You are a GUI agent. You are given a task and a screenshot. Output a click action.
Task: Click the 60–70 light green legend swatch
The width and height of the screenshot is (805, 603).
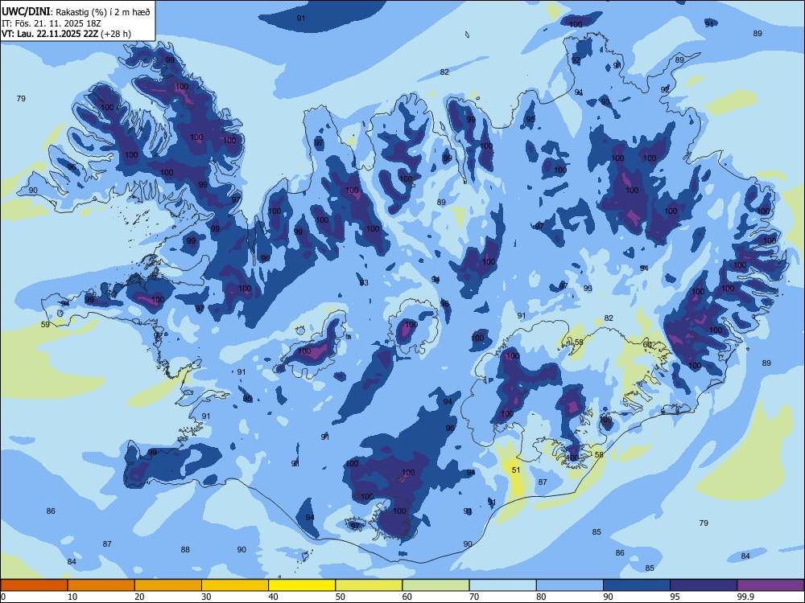pos(436,585)
